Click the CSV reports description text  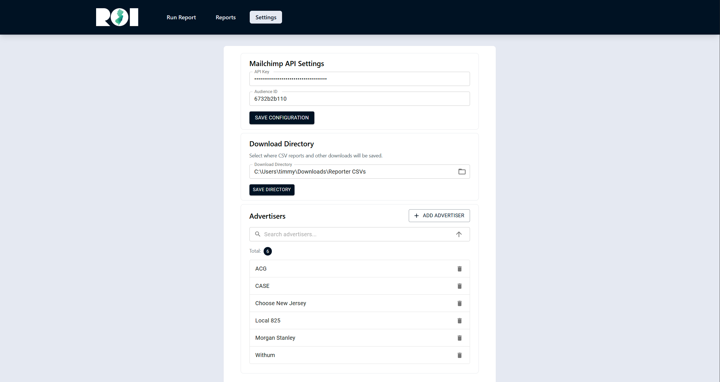(316, 156)
